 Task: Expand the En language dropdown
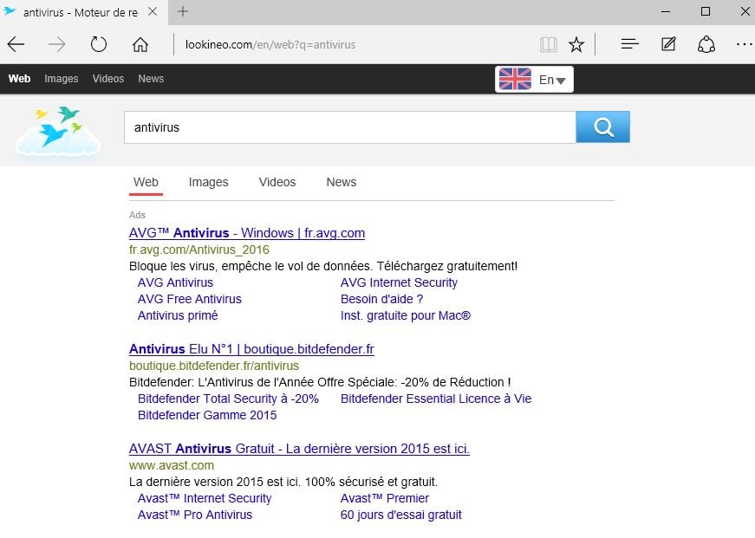click(x=552, y=80)
